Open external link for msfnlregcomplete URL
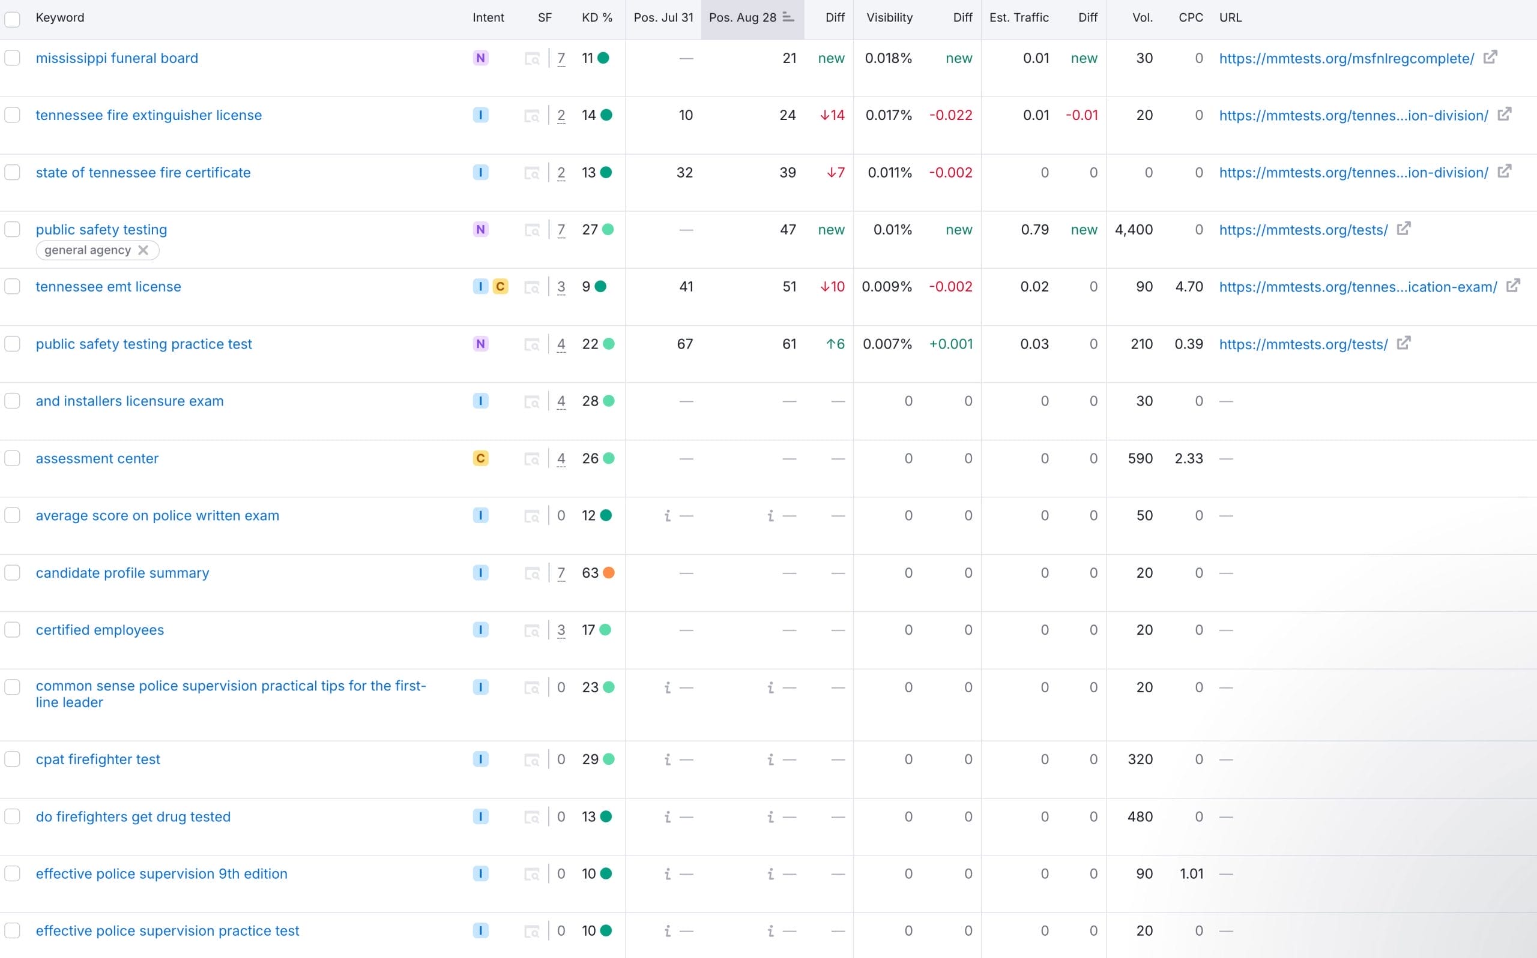The width and height of the screenshot is (1537, 958). pos(1490,57)
